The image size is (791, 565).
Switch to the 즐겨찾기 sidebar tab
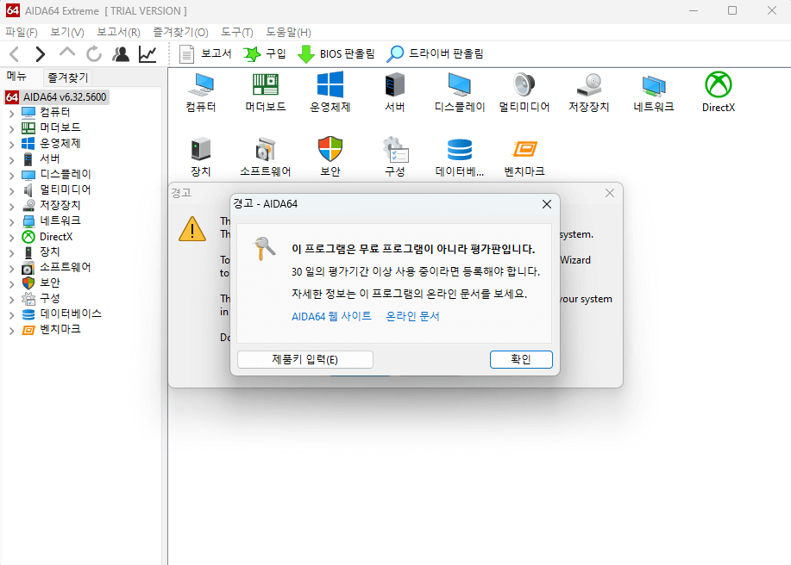(67, 77)
